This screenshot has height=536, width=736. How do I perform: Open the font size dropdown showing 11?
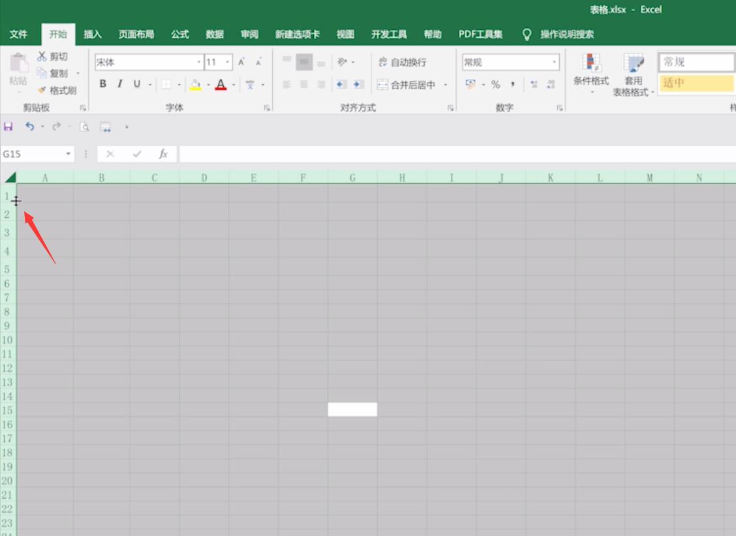tap(228, 62)
